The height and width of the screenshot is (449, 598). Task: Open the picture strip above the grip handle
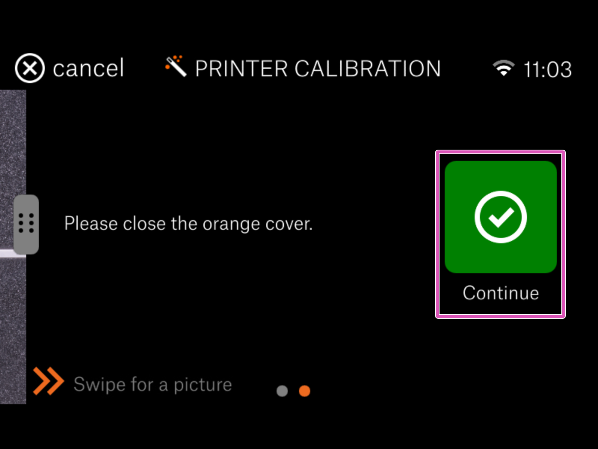13,142
